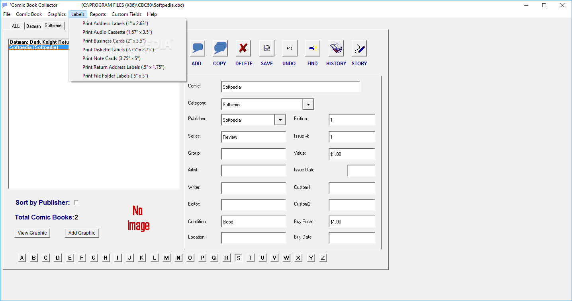Open the Graphics menu
Viewport: 572px width, 301px height.
point(57,14)
